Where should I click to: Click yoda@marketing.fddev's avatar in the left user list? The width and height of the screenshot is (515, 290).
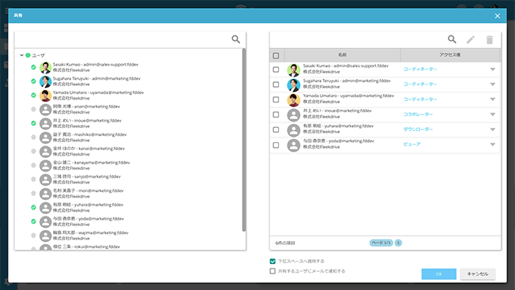tap(45, 222)
